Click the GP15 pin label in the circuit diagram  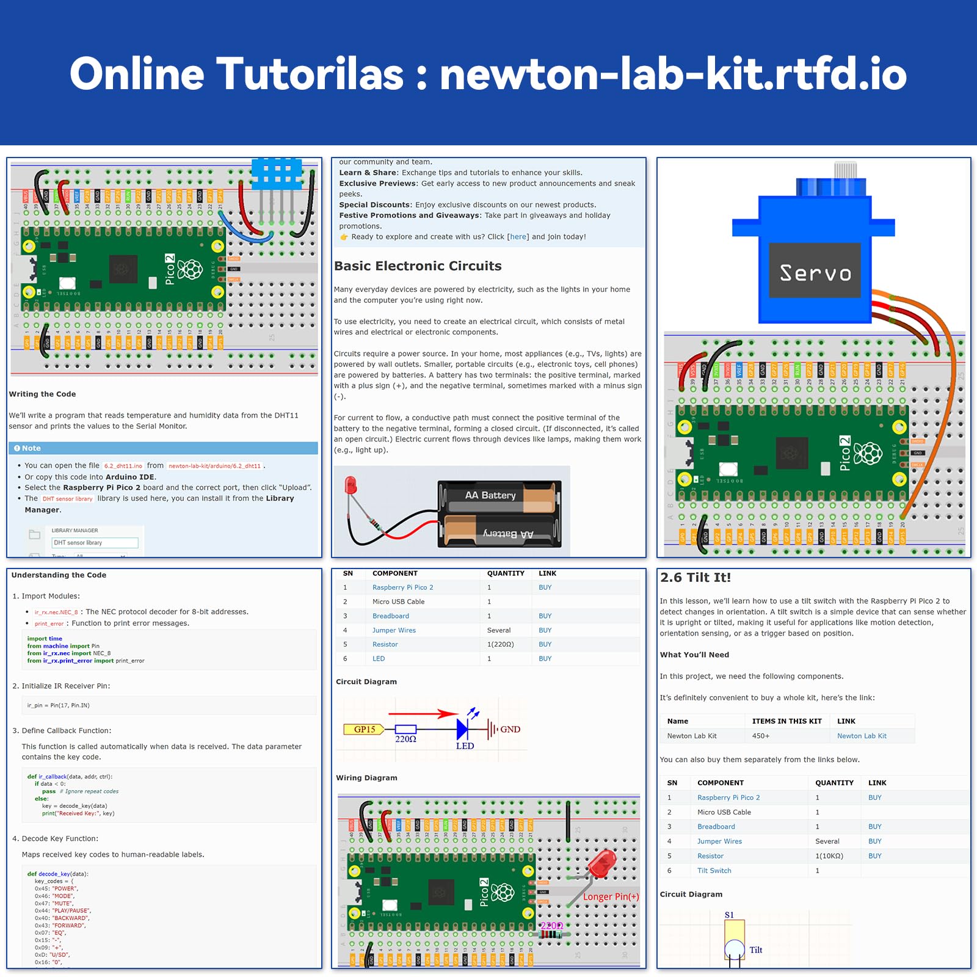365,729
